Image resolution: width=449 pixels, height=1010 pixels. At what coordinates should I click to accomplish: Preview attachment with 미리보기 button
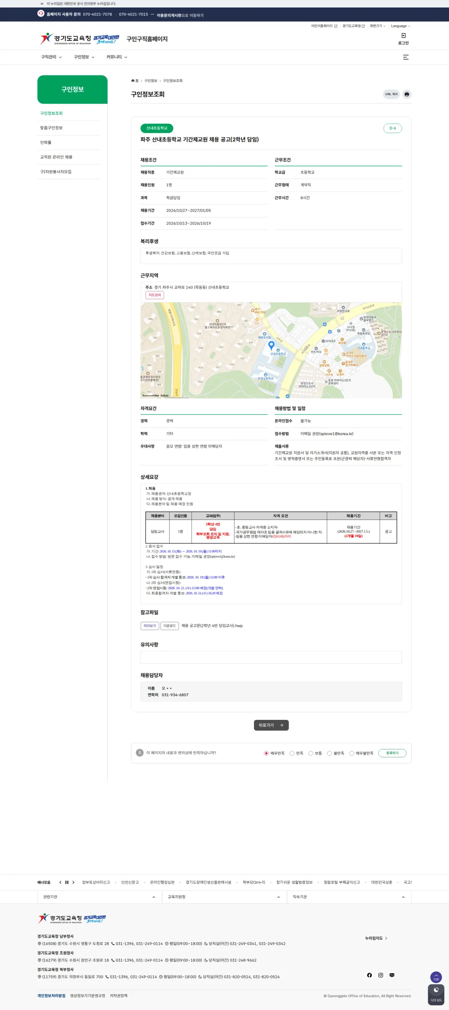(150, 626)
